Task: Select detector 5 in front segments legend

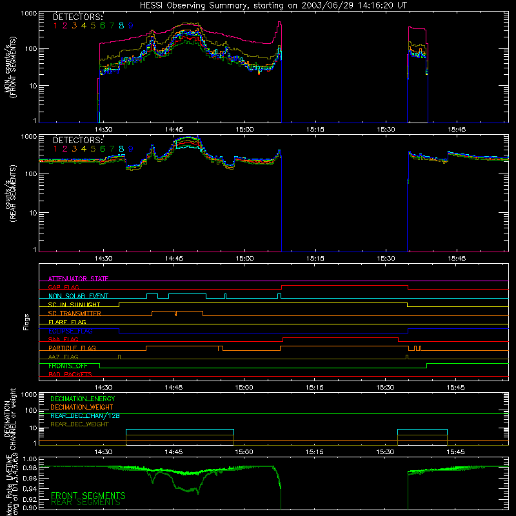Action: coord(93,26)
